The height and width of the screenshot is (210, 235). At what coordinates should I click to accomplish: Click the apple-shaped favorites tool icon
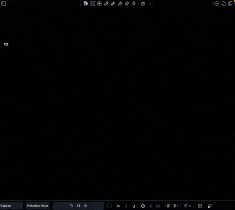[x=143, y=4]
